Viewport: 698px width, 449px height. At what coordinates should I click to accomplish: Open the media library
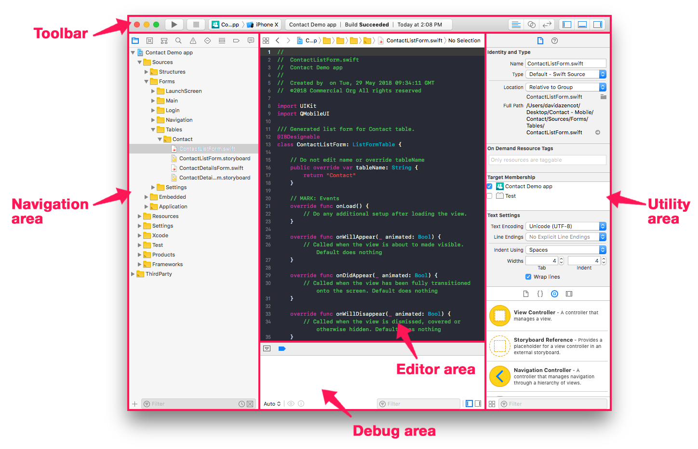tap(569, 294)
